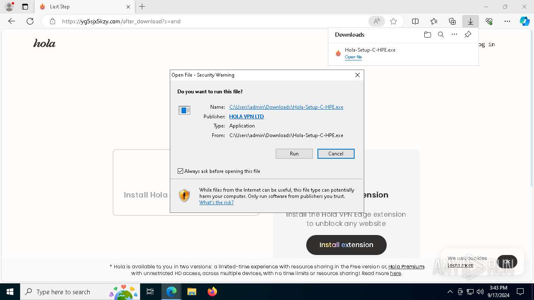The width and height of the screenshot is (534, 300).
Task: Open Downloads more options menu
Action: [454, 35]
